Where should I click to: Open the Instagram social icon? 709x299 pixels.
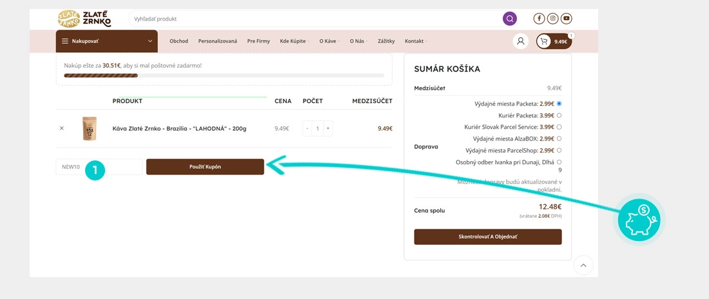552,19
